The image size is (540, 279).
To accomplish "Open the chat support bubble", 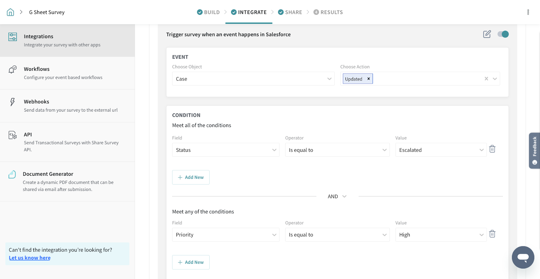I will [x=523, y=257].
